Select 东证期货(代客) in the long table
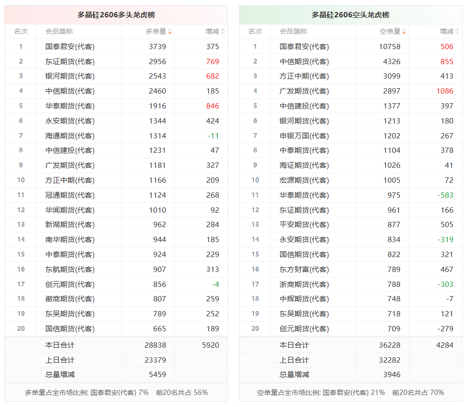Viewport: 468px width, 407px height. (x=70, y=62)
